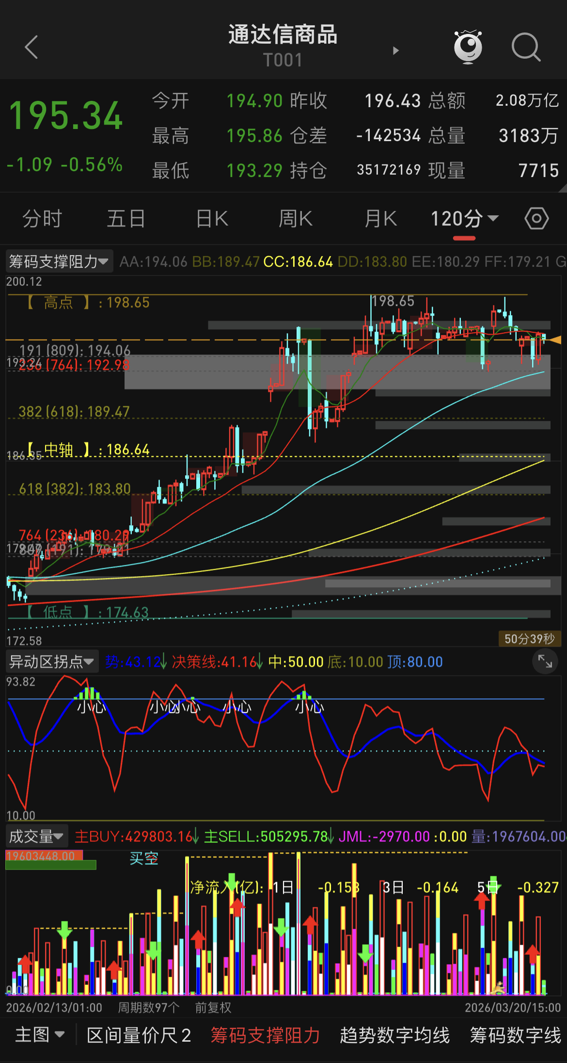Tap the 总量 value 3183万
The image size is (567, 1063).
click(529, 136)
